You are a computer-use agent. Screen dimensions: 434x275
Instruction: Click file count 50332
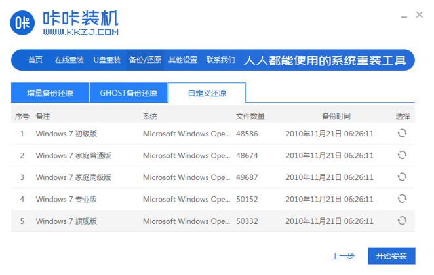(x=247, y=221)
